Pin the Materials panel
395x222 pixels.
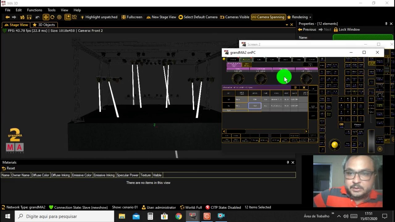(x=288, y=162)
